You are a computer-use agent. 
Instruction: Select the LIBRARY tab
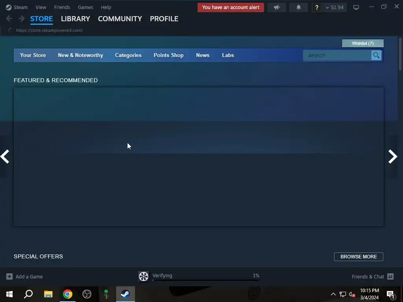(75, 19)
